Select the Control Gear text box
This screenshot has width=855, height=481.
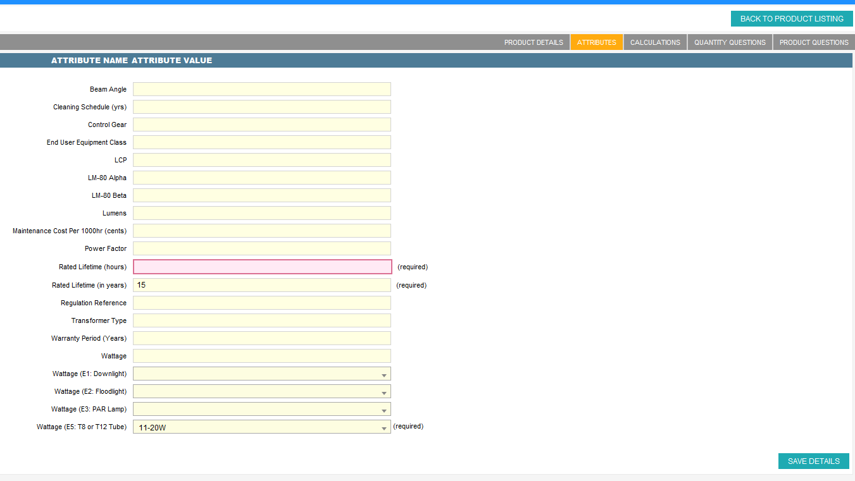click(261, 125)
